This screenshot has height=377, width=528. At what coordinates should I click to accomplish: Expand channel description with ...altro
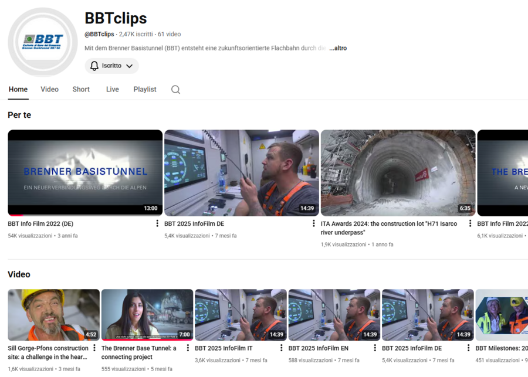point(337,48)
